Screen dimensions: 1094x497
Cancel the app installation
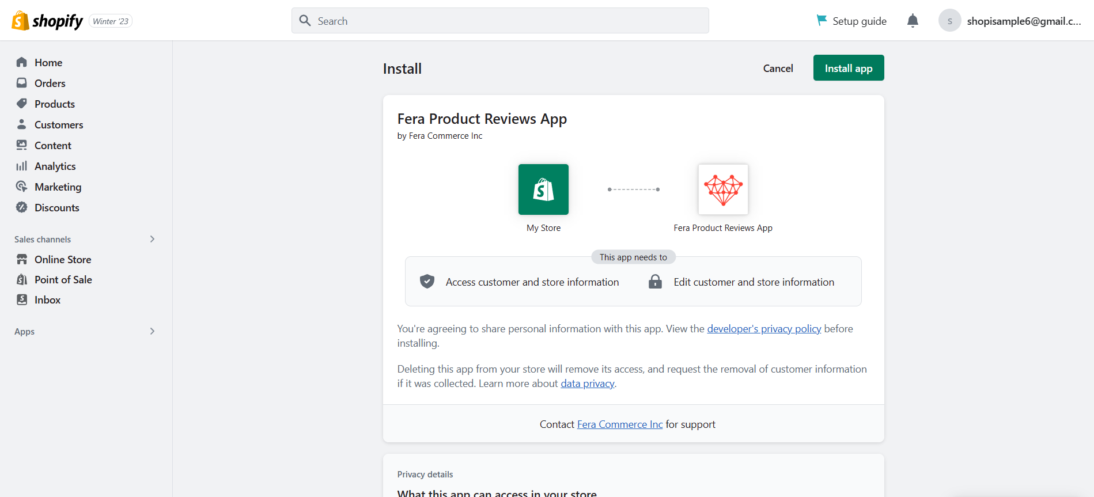coord(778,68)
